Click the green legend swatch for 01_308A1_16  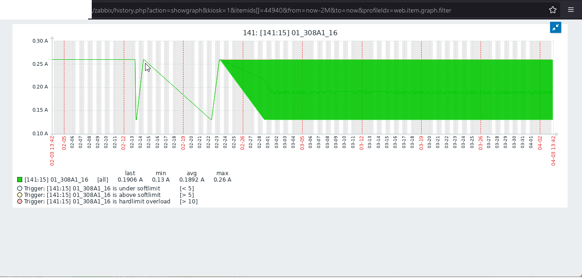coord(19,180)
